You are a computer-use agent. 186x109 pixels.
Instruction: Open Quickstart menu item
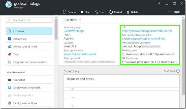(29, 80)
